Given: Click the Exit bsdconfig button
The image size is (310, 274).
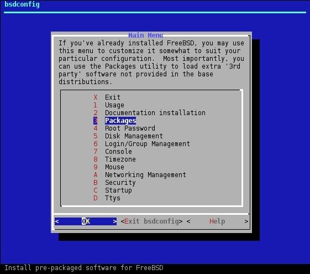Looking at the screenshot, I should 151,221.
